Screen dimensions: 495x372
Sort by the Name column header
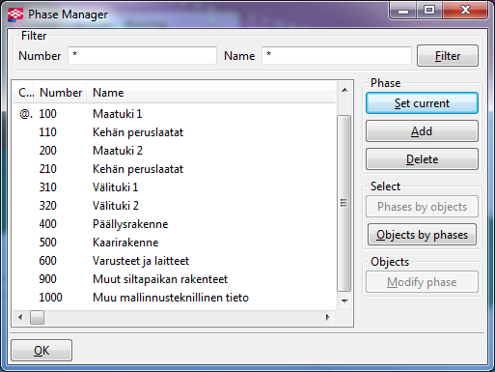211,93
